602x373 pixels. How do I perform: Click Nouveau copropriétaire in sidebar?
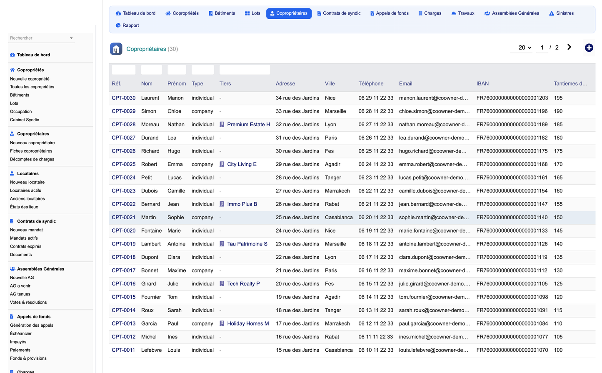(32, 143)
